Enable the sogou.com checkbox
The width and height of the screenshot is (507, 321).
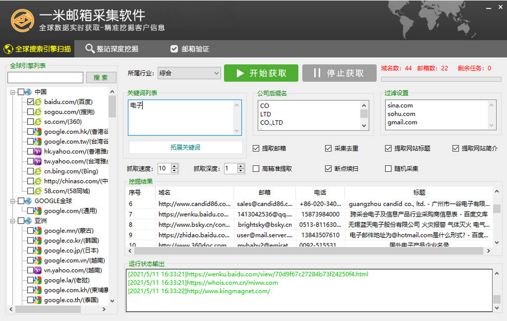tap(30, 112)
